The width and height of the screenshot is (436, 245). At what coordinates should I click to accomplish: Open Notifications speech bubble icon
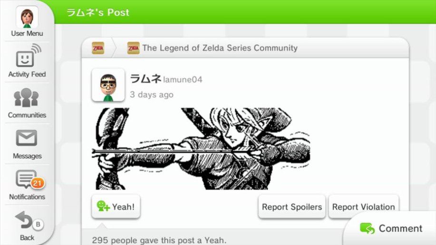(26, 179)
